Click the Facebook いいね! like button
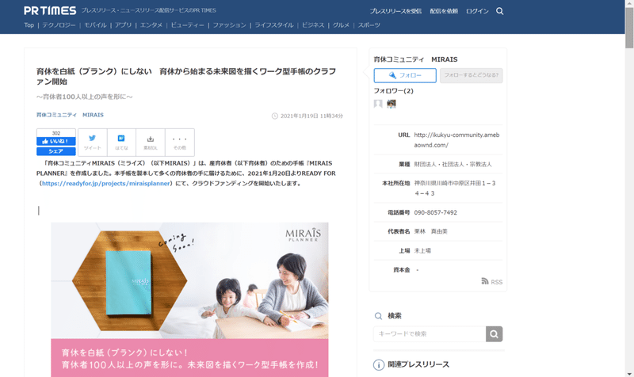634x377 pixels. click(55, 141)
